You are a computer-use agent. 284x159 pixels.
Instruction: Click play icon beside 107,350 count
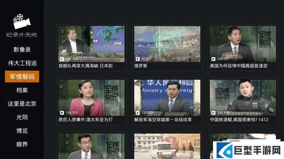pyautogui.click(x=62, y=59)
